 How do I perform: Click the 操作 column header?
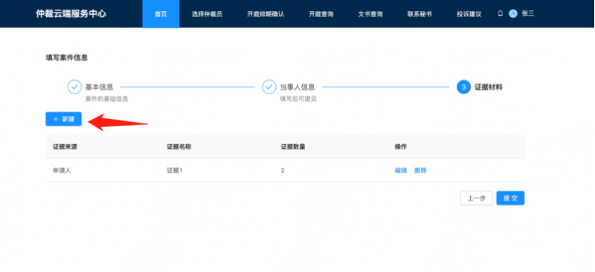401,147
